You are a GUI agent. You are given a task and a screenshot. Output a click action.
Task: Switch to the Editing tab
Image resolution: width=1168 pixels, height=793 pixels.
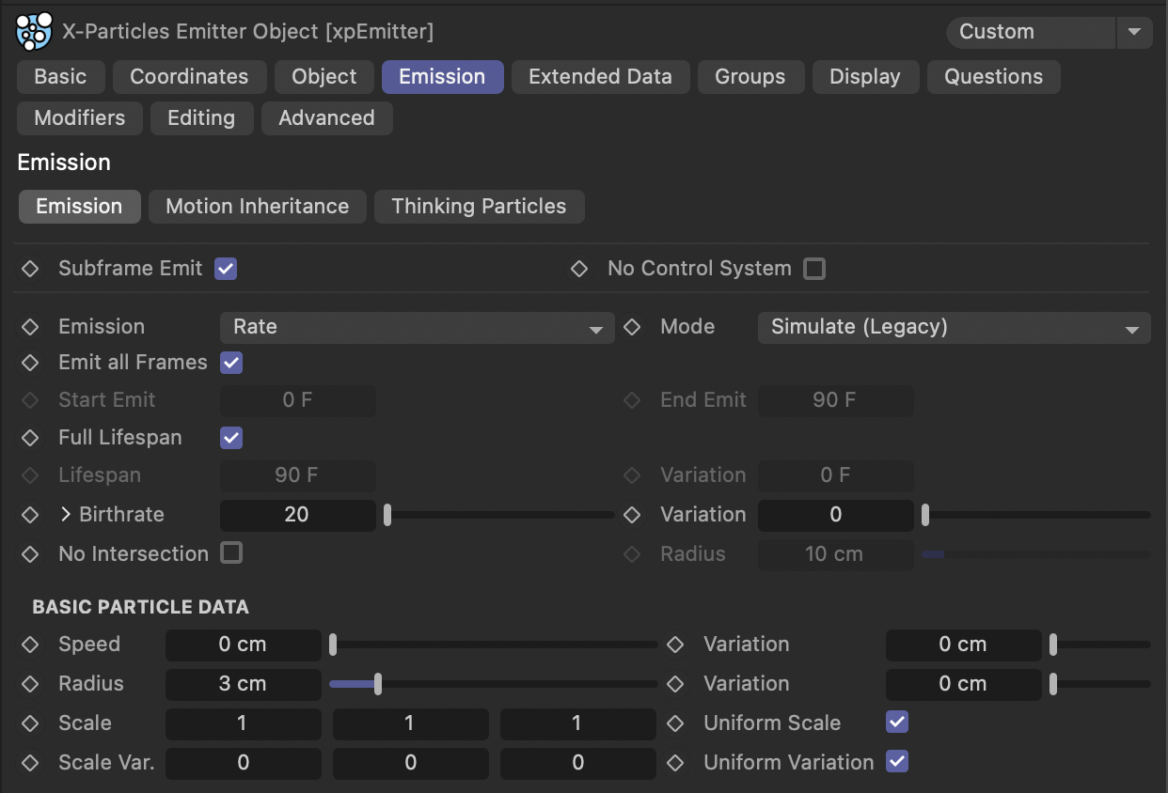click(x=201, y=118)
